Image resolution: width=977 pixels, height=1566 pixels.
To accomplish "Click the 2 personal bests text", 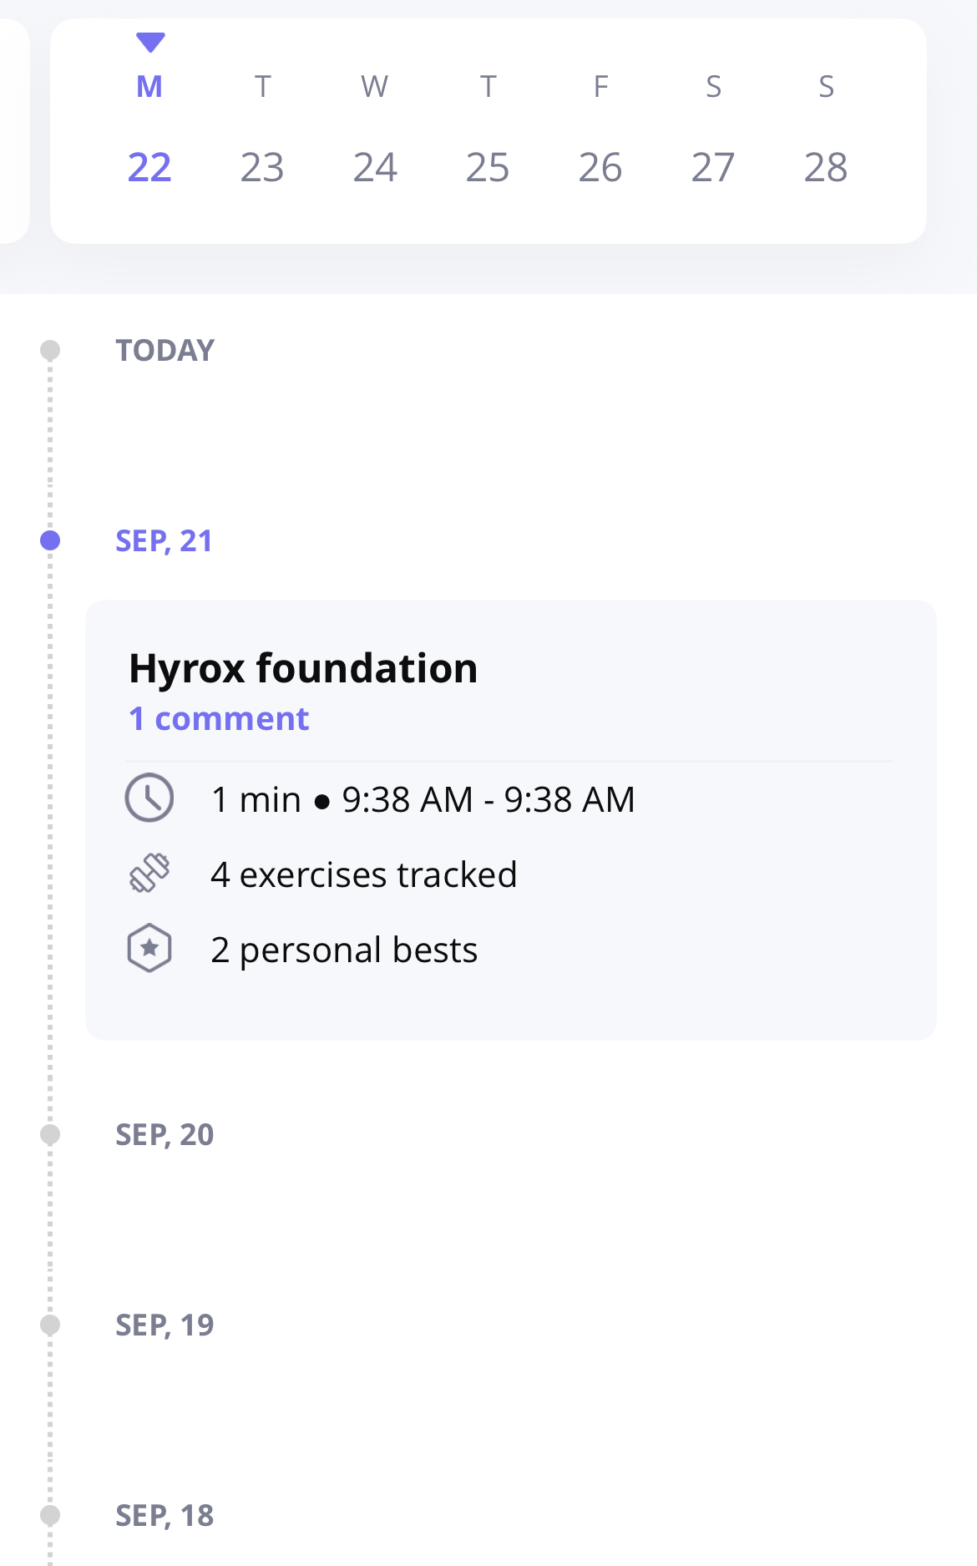I will pyautogui.click(x=344, y=950).
